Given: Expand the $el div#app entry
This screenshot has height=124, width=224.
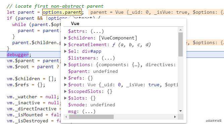Looking at the screenshot, I should pos(65,51).
